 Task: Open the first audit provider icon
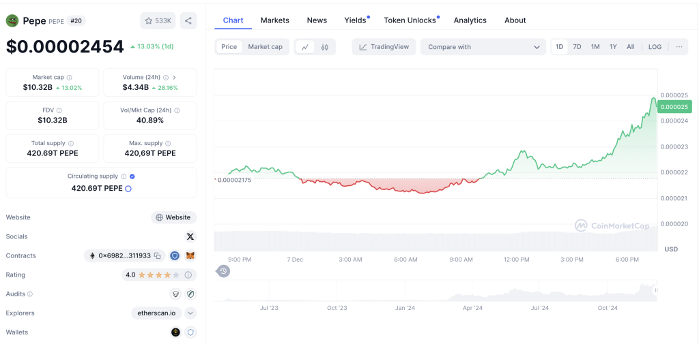click(175, 294)
